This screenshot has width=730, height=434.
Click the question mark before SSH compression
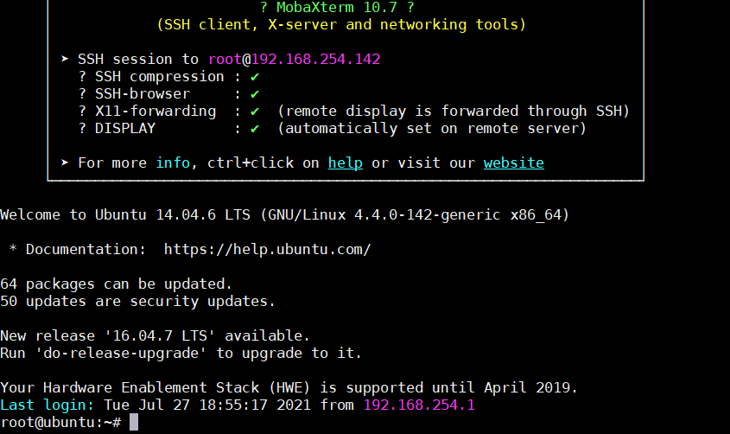point(82,77)
